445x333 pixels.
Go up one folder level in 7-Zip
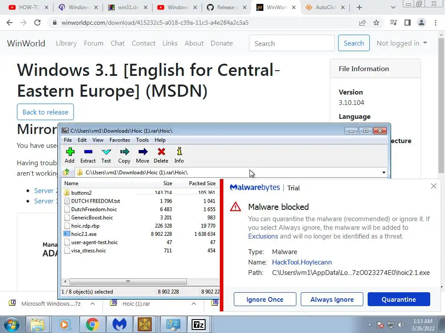(x=66, y=172)
